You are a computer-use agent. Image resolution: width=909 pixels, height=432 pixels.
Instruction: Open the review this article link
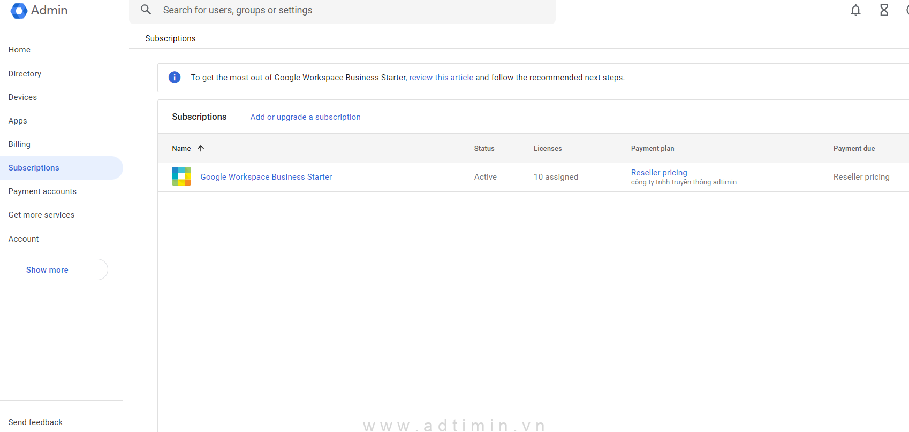(441, 78)
